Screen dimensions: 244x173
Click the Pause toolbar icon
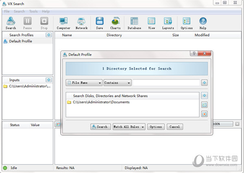pos(27,23)
